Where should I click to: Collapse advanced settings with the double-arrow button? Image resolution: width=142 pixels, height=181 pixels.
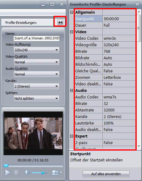point(60,22)
